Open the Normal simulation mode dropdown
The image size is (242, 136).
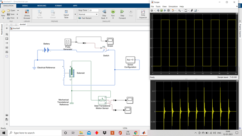tap(88, 14)
